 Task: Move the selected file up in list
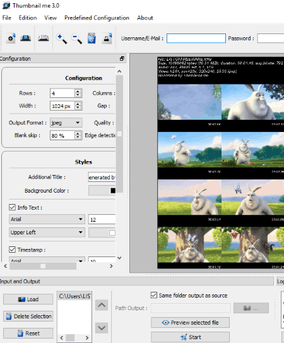tap(102, 304)
